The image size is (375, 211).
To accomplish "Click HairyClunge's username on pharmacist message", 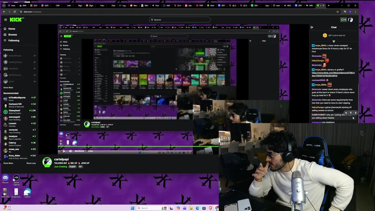I will (x=318, y=107).
